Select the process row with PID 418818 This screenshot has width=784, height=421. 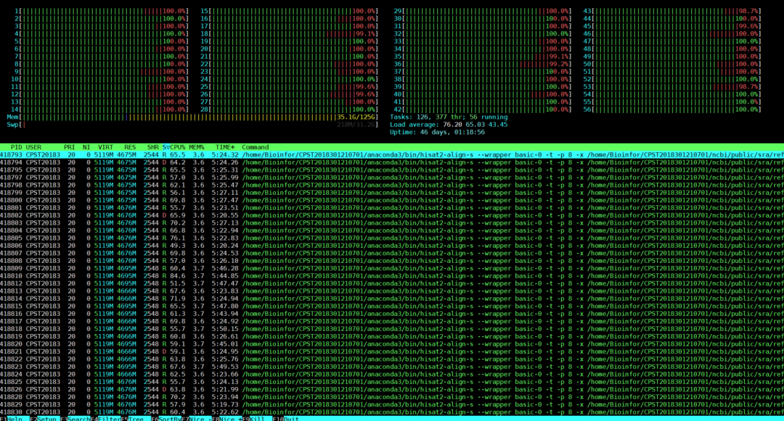point(392,329)
